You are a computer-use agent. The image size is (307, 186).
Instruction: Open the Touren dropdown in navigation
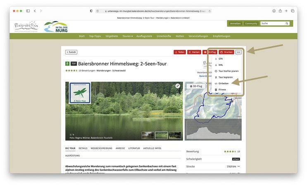click(x=127, y=36)
